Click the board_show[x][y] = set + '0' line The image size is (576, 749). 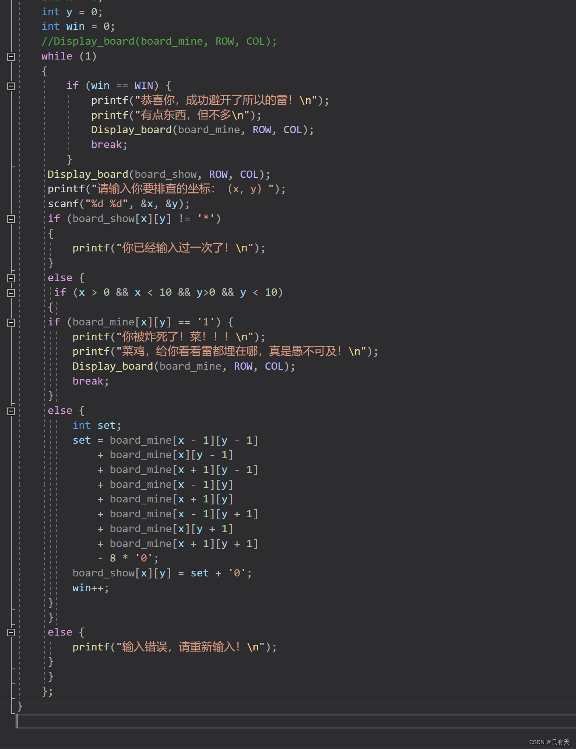(x=162, y=573)
